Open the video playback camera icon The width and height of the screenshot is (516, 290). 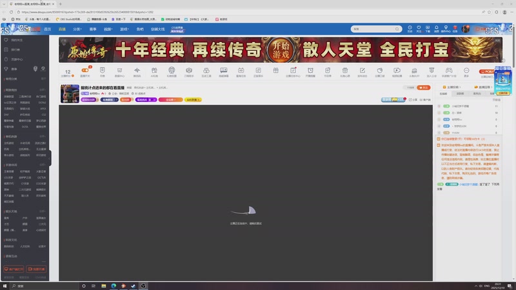[x=397, y=70]
